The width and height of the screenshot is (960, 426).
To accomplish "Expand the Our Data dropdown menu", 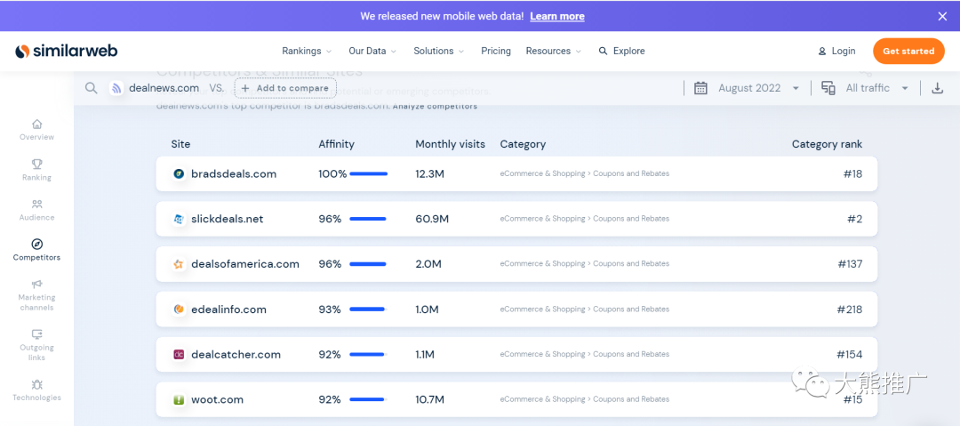I will 372,51.
